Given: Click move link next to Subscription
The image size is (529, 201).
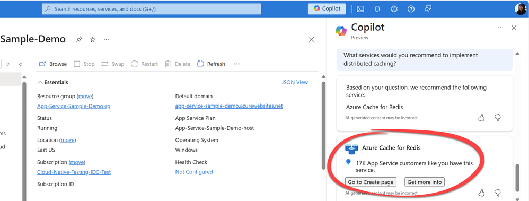Looking at the screenshot, I should click(77, 162).
